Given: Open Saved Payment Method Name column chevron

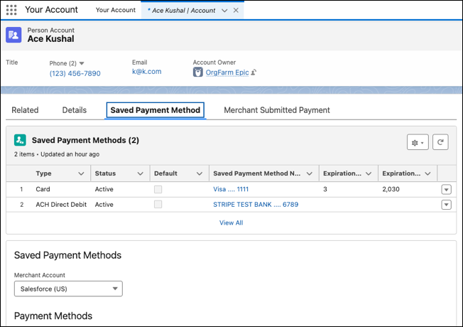Looking at the screenshot, I should click(x=309, y=173).
